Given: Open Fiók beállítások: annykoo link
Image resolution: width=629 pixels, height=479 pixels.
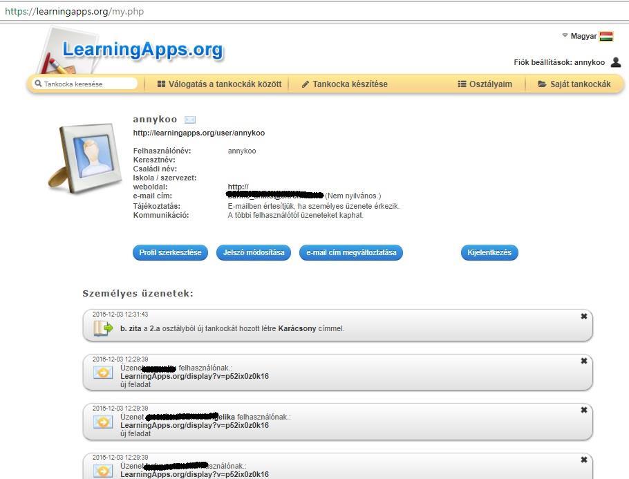Looking at the screenshot, I should pos(559,62).
